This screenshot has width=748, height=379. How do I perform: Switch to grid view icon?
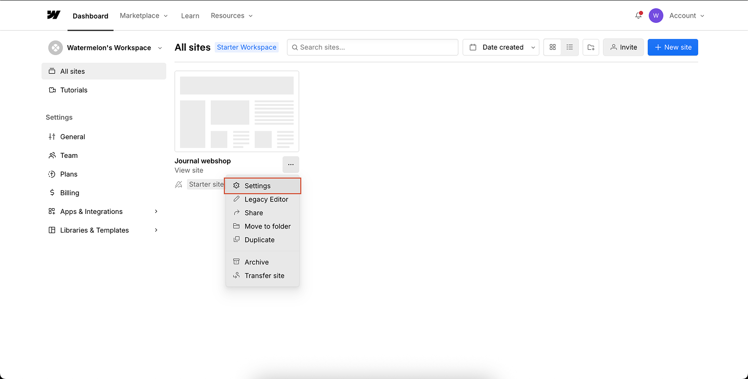click(553, 47)
